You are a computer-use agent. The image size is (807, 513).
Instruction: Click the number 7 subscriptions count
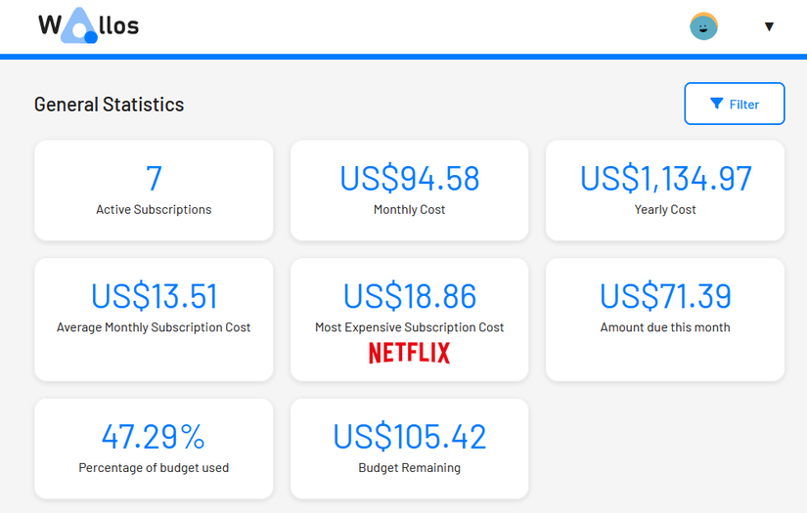pyautogui.click(x=154, y=179)
